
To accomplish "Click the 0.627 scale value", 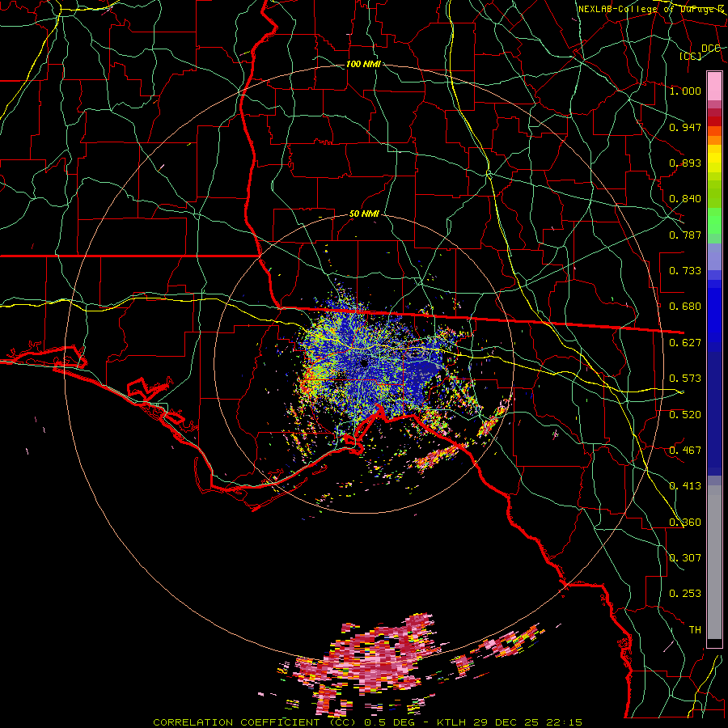I will coord(685,343).
